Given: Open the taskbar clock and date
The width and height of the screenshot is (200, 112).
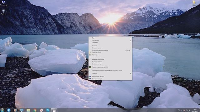Looking at the screenshot, I should click(x=195, y=110).
